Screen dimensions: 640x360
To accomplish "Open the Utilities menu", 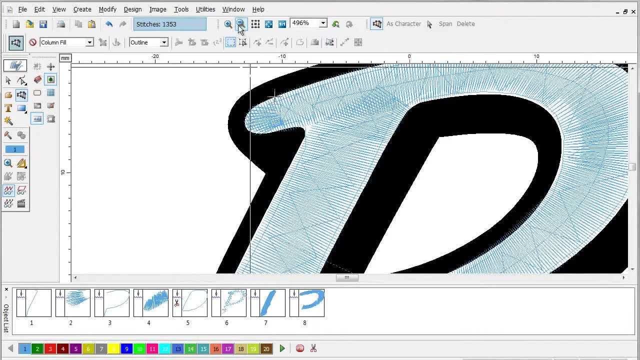I will click(205, 9).
